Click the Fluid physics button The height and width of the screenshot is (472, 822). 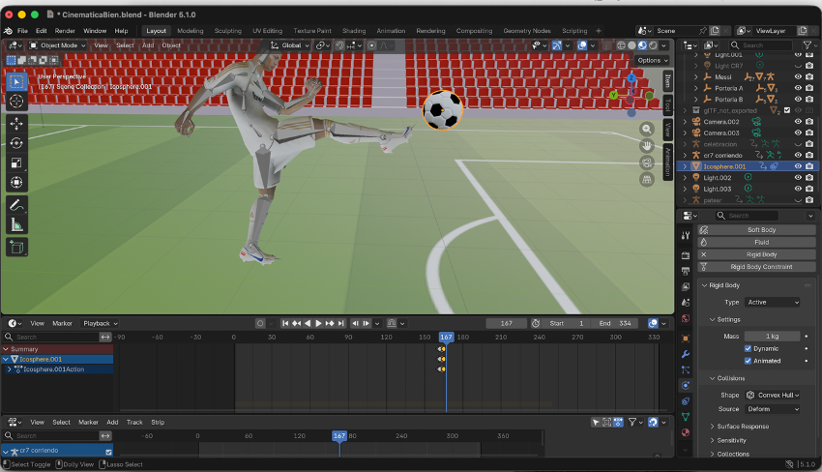761,242
